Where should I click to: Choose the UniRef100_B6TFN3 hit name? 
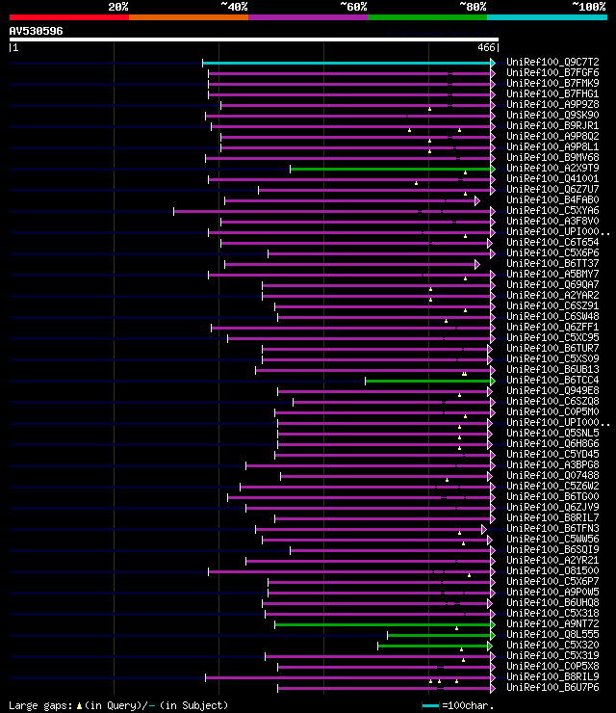[552, 528]
